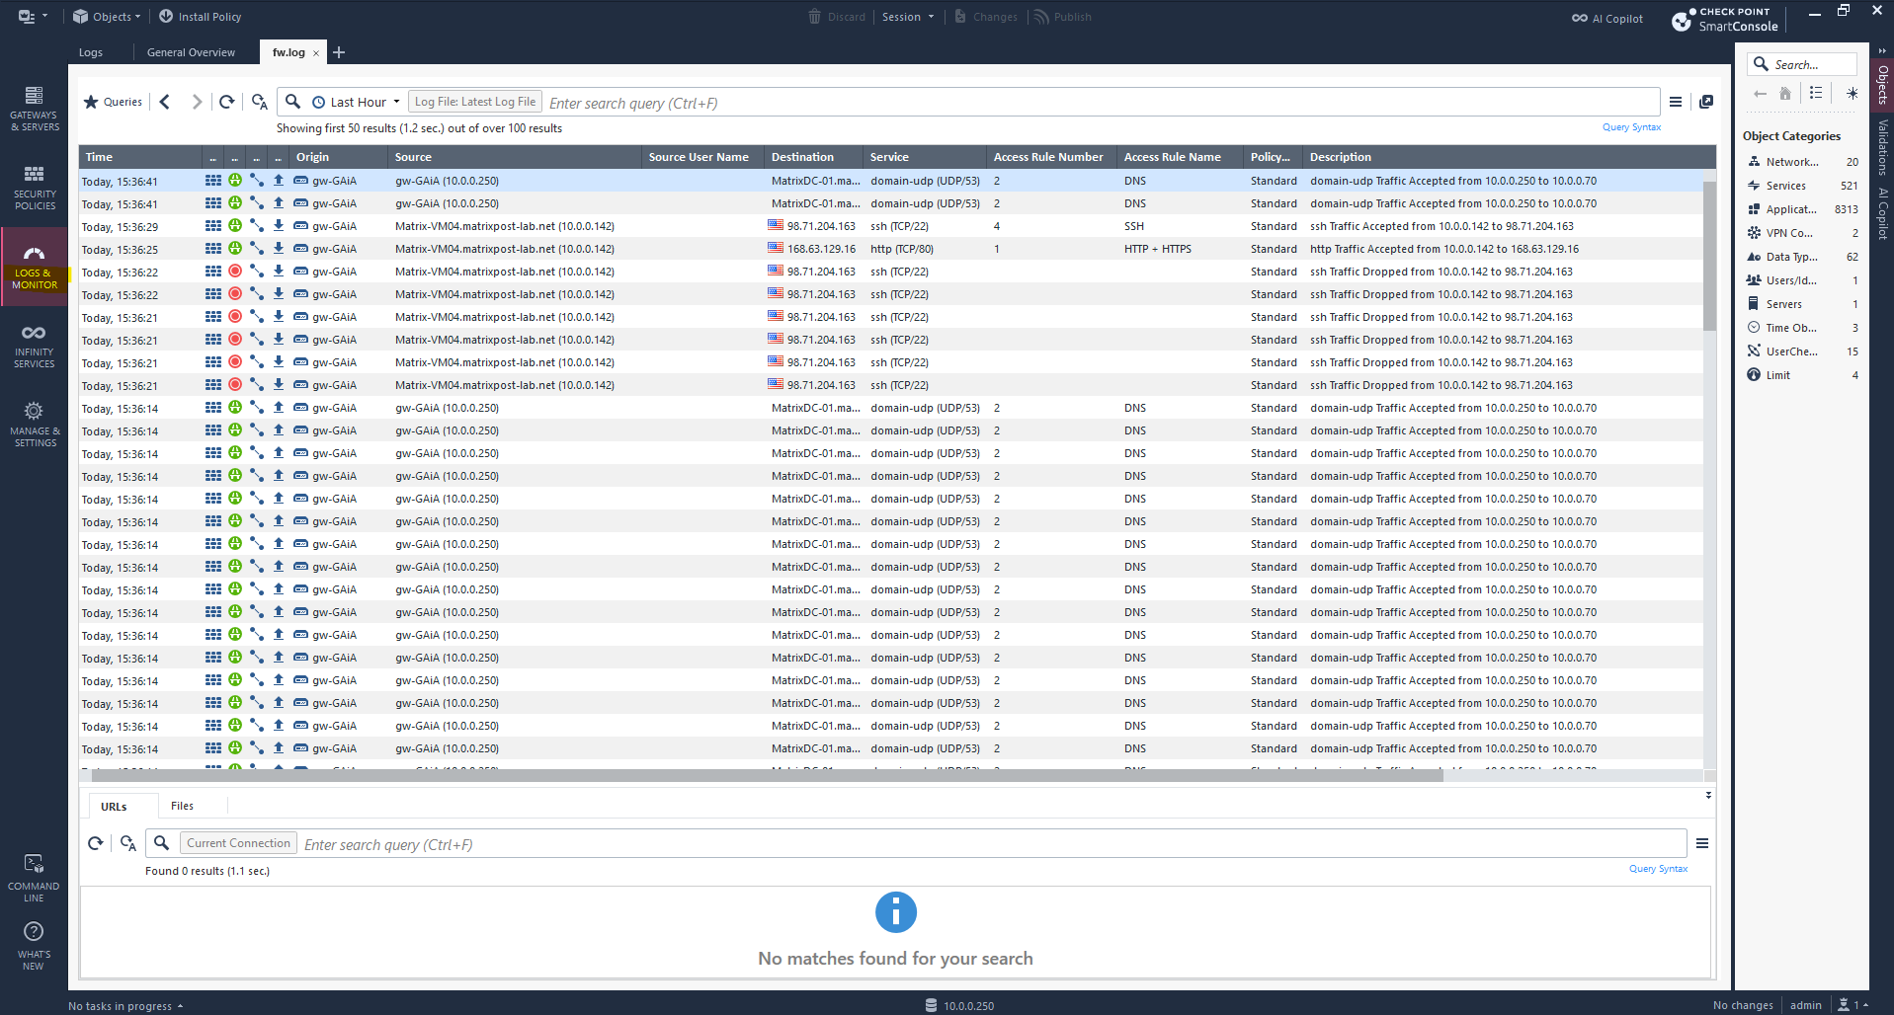Collapse the URLs details pane

click(1708, 795)
